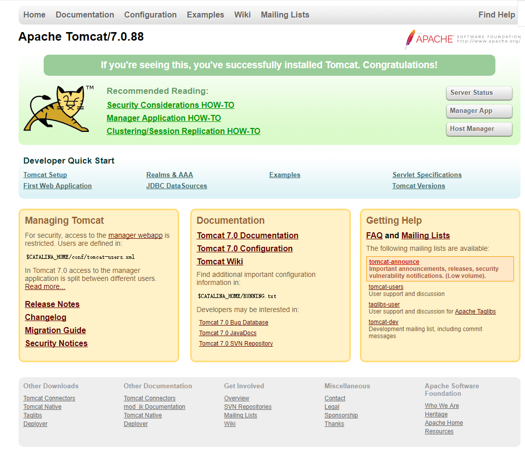This screenshot has height=454, width=525.
Task: Open Release Notes link
Action: 52,304
